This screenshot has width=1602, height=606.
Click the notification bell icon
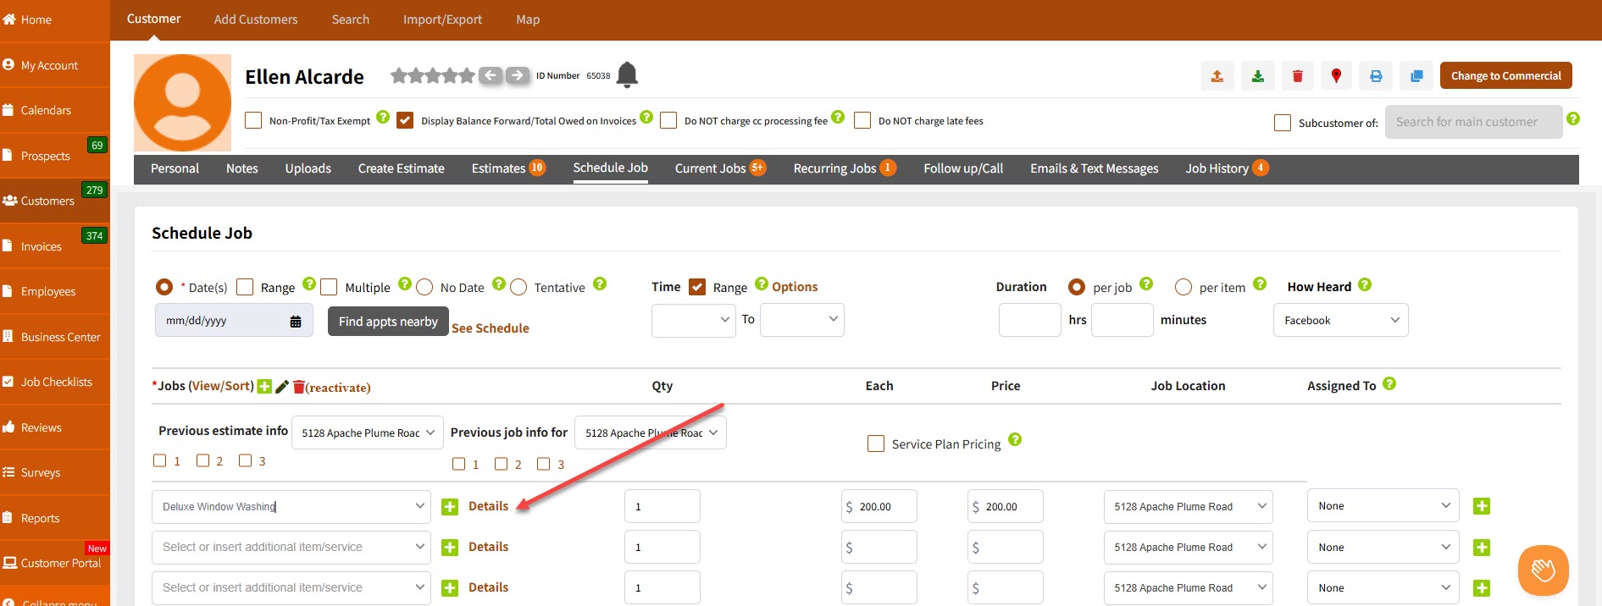pyautogui.click(x=627, y=75)
